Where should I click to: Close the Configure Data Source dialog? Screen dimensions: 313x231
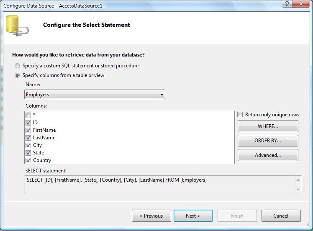pyautogui.click(x=301, y=4)
